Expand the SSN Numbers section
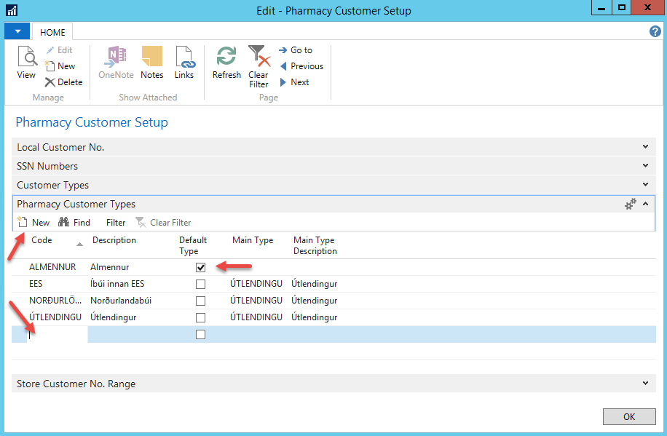Screen dimensions: 667x436 click(x=645, y=166)
